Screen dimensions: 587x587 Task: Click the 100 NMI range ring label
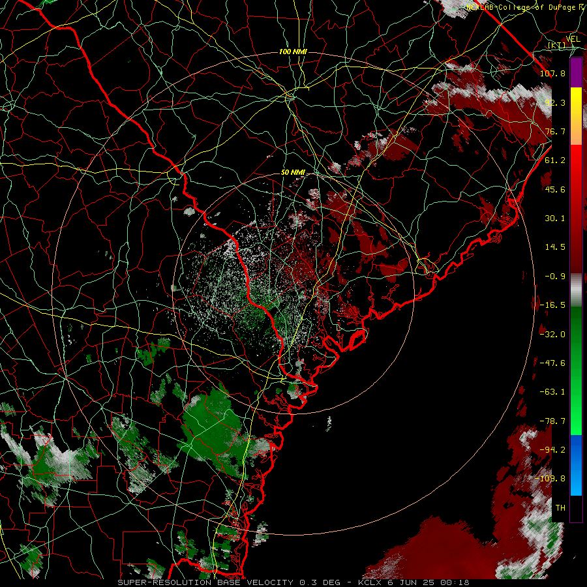293,52
